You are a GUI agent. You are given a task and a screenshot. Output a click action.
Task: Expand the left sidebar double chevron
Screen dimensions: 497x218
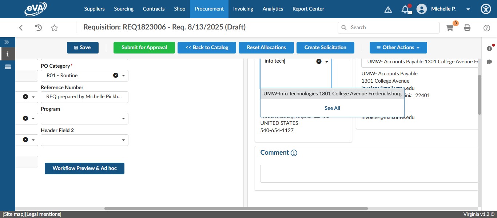7,42
